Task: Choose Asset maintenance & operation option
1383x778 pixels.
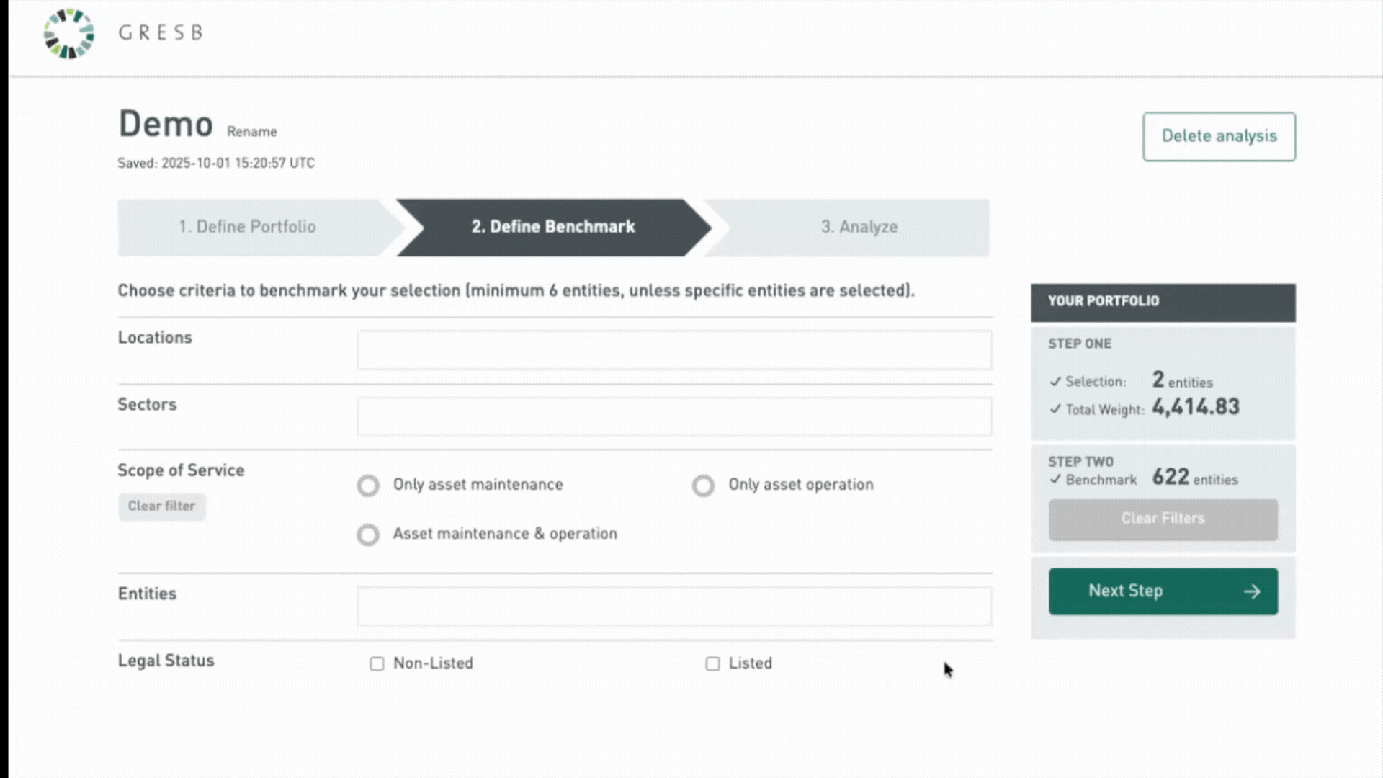Action: click(x=368, y=535)
